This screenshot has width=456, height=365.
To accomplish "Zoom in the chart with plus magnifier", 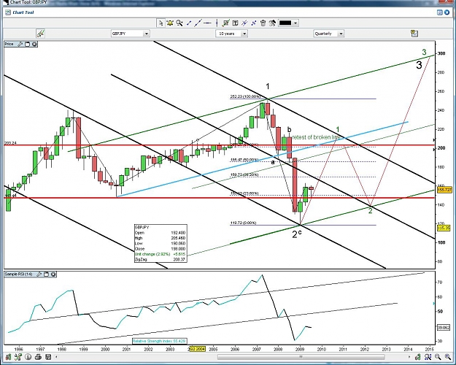I will coord(447,356).
